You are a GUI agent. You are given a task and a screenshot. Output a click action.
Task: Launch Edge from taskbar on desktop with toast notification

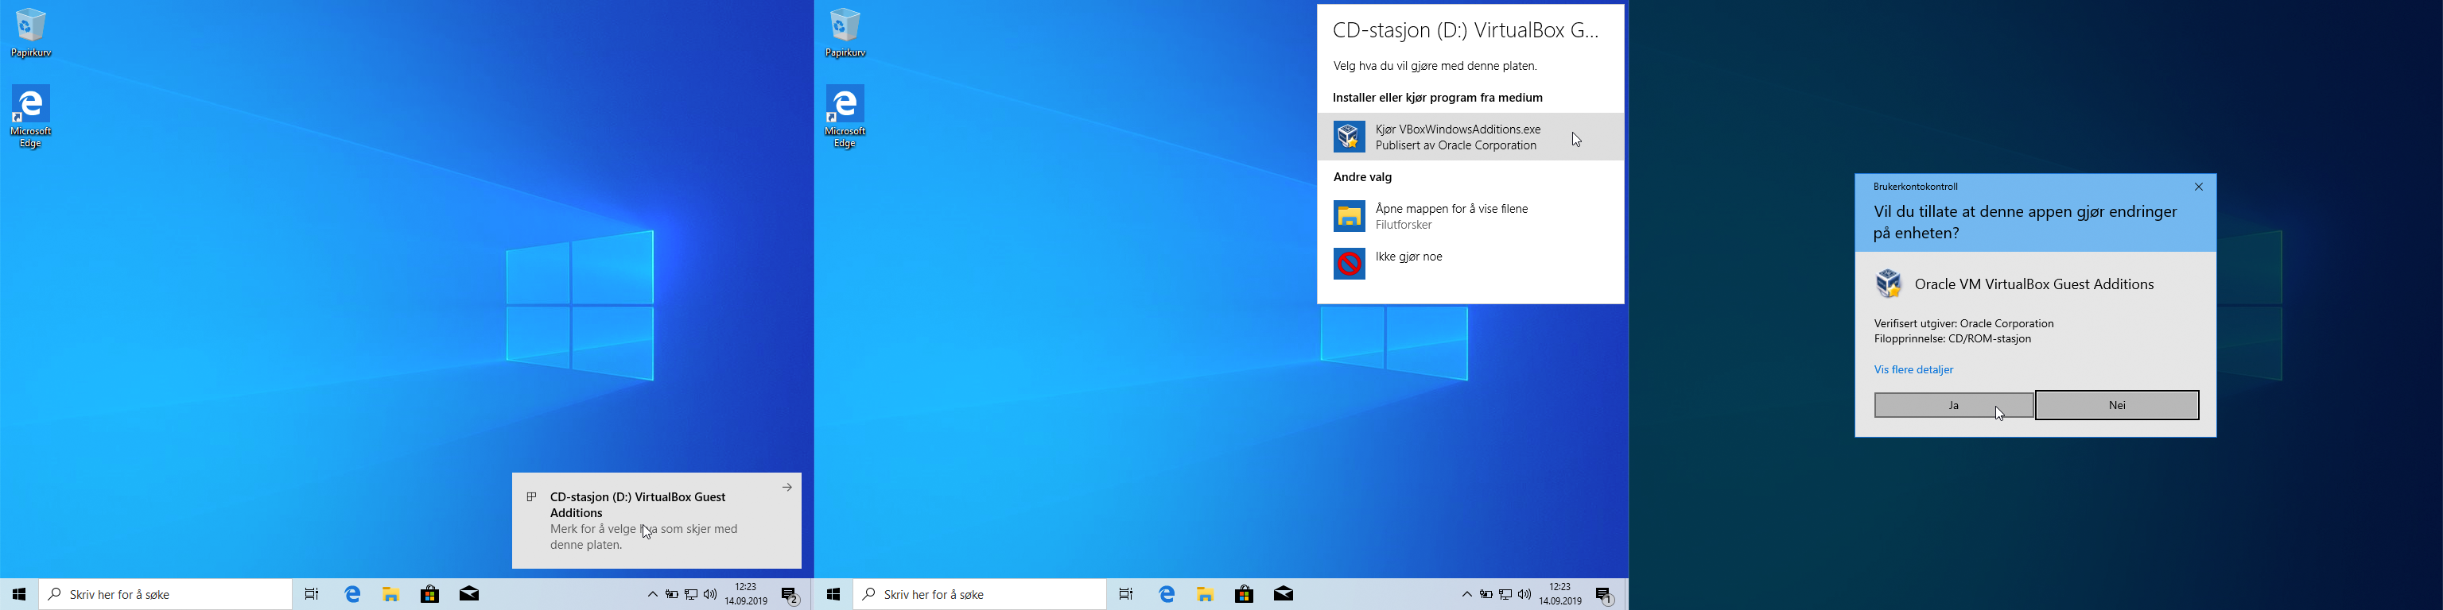353,594
